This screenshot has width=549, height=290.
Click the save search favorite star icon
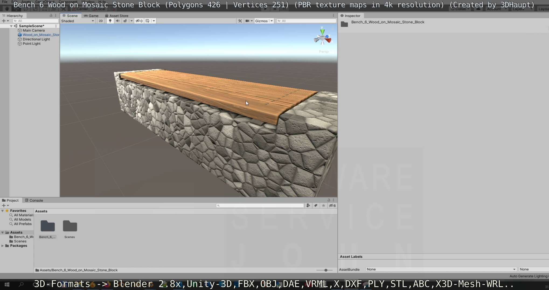pos(323,205)
